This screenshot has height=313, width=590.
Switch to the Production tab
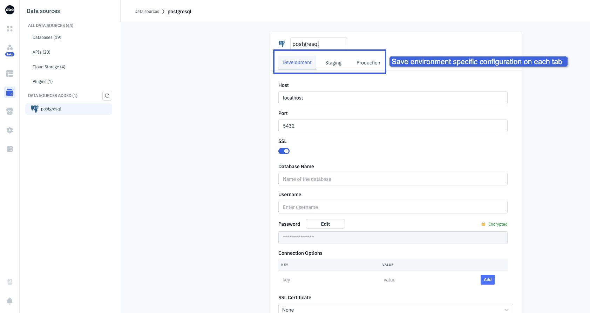(368, 63)
